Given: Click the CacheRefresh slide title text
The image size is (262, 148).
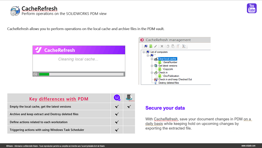Looking at the screenshot, I should click(39, 9).
